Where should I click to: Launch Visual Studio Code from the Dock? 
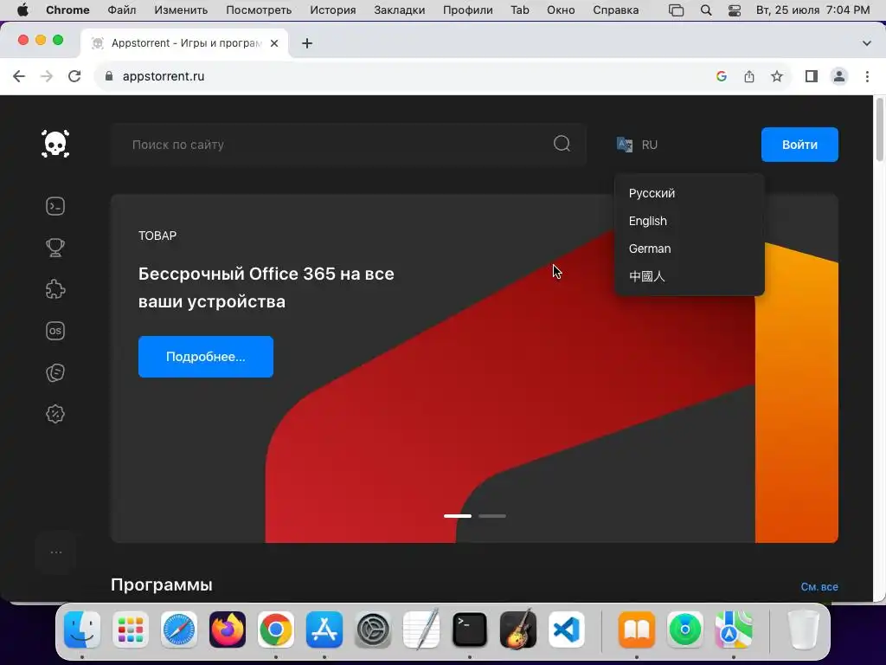point(567,629)
